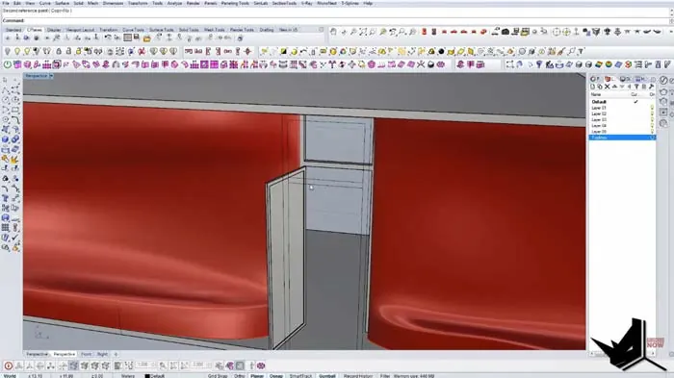Viewport: 674px width, 378px height.
Task: Open the Perspective viewport title dropdown arrow
Action: click(x=51, y=76)
